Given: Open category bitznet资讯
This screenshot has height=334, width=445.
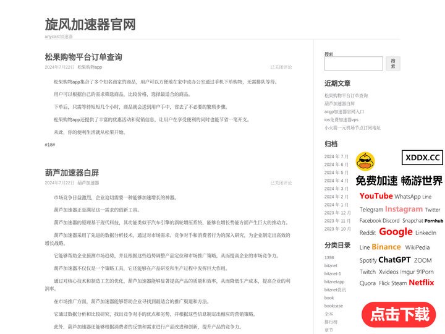Looking at the screenshot, I should 335,289.
